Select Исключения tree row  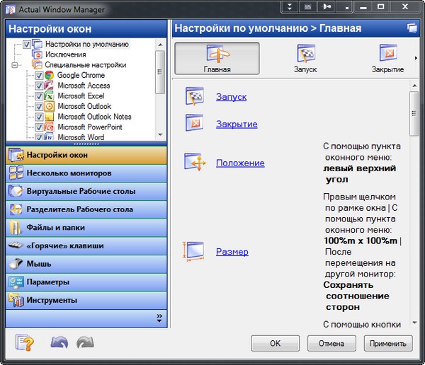pos(66,54)
